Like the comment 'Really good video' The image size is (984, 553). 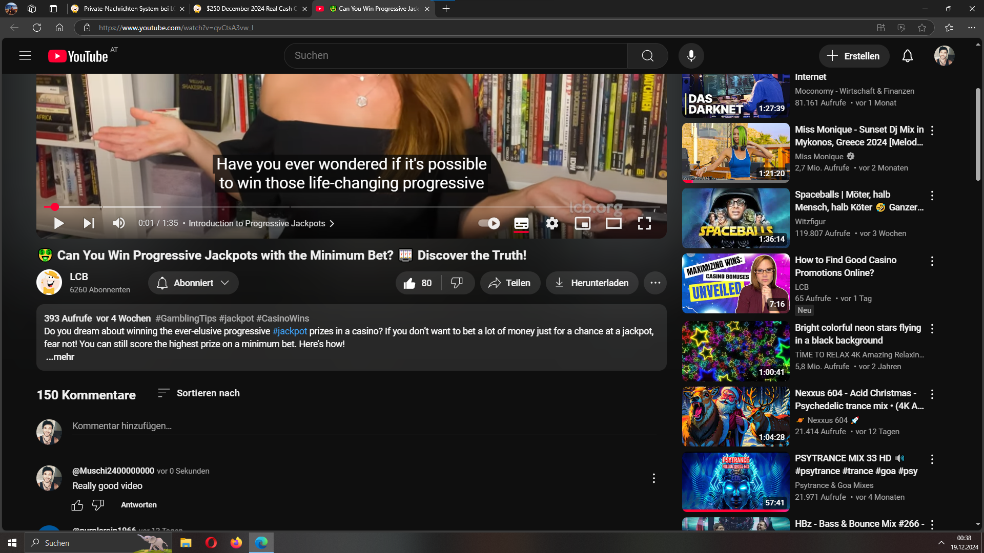click(77, 505)
